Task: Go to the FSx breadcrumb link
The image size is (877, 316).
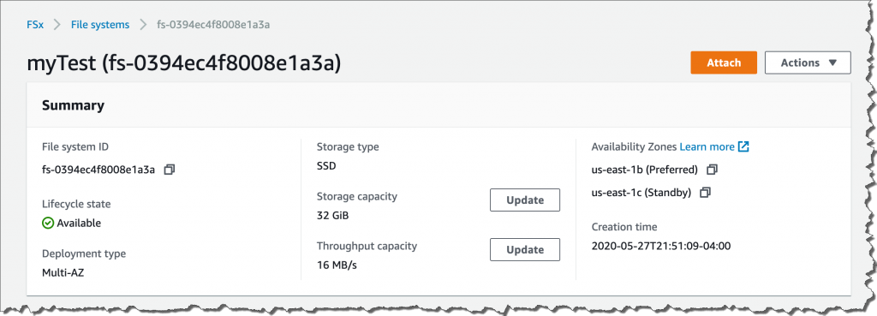Action: pyautogui.click(x=35, y=25)
